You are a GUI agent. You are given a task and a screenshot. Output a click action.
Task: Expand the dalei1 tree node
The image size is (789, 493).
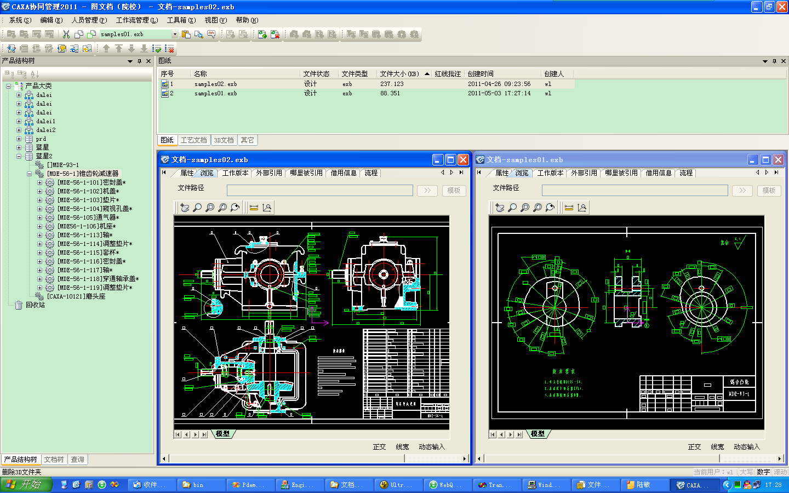pos(19,121)
